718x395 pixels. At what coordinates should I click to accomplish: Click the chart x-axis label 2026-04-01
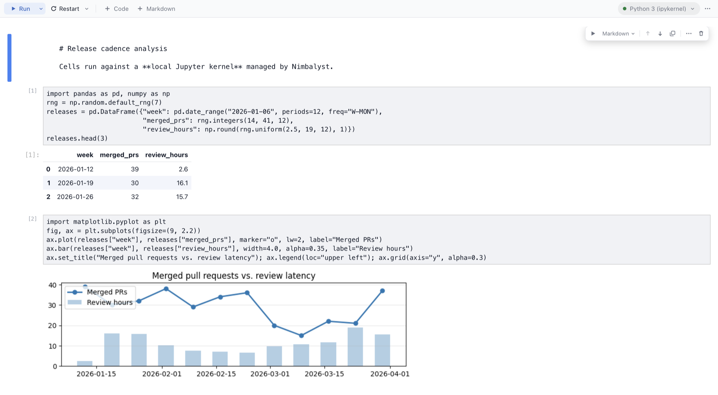[390, 374]
